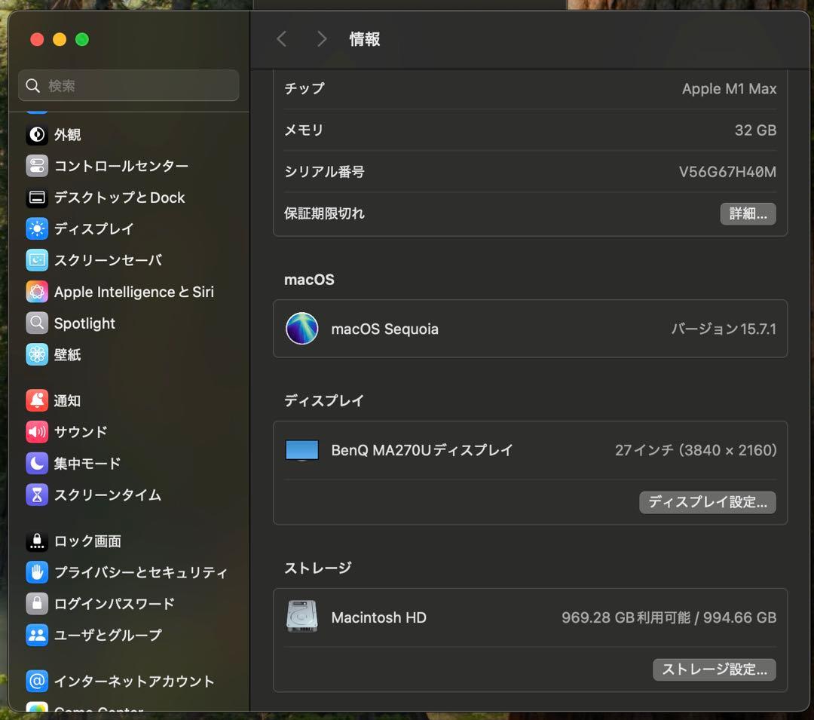Click the メモリ label
The width and height of the screenshot is (814, 720).
coord(304,130)
